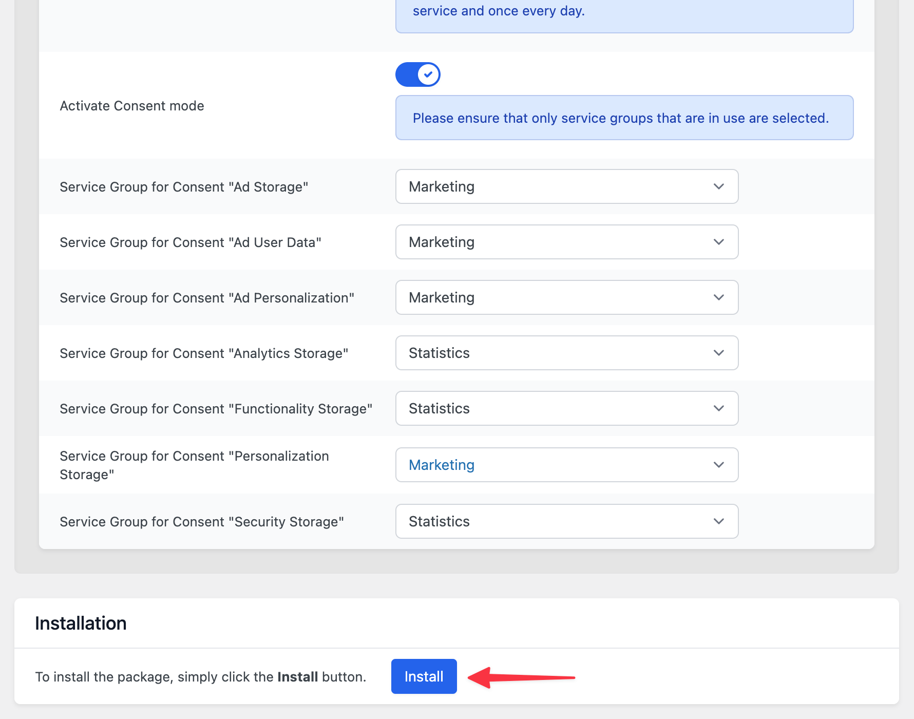This screenshot has width=914, height=719.
Task: Click the 'service and once every day' notice
Action: (x=624, y=14)
